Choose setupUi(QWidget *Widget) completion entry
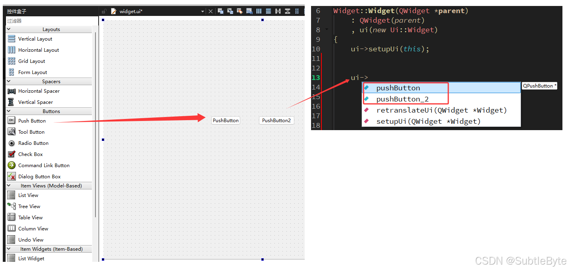Image resolution: width=568 pixels, height=271 pixels. pyautogui.click(x=441, y=121)
